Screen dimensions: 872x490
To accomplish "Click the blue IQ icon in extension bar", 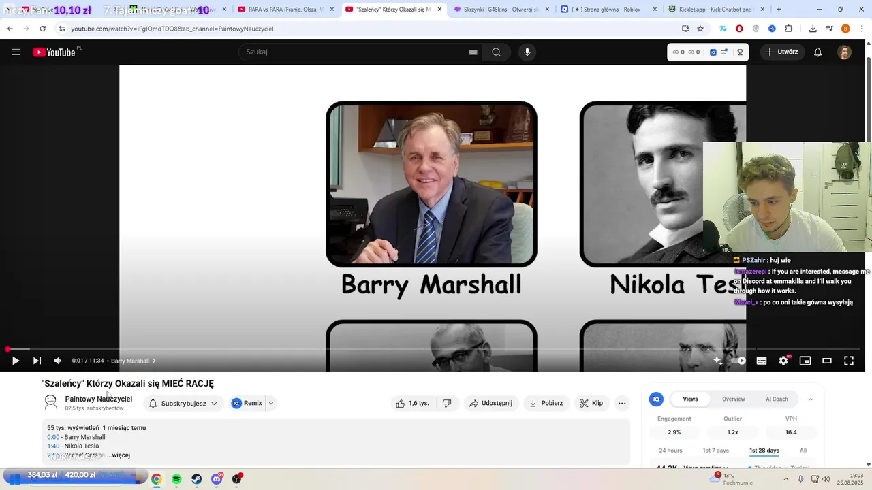I will pos(713,52).
